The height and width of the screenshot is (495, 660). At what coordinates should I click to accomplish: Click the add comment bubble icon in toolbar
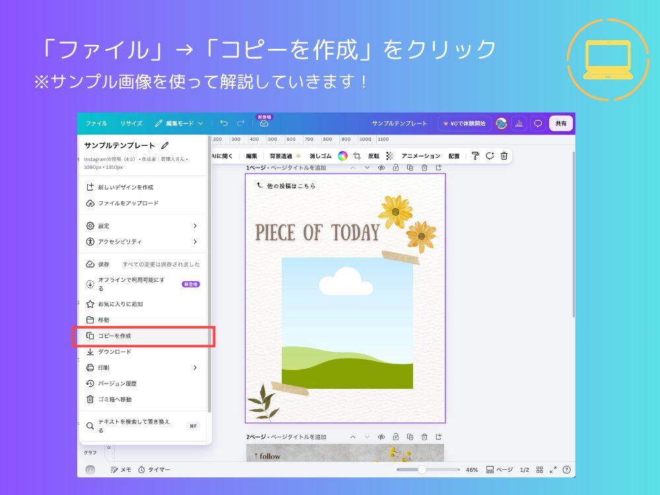click(x=490, y=156)
